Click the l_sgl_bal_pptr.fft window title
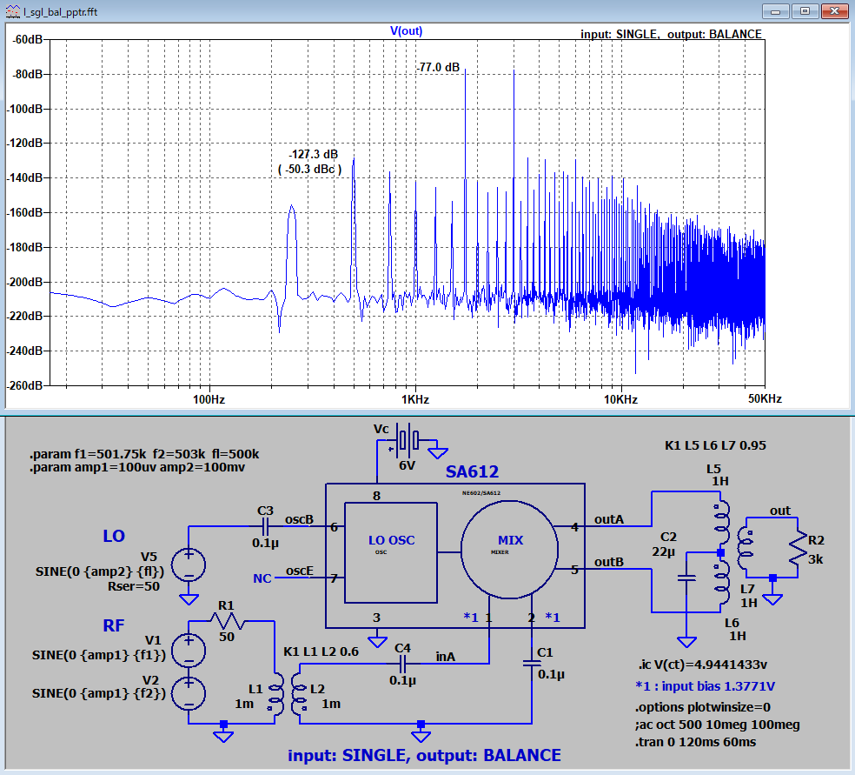The width and height of the screenshot is (855, 775). point(61,11)
